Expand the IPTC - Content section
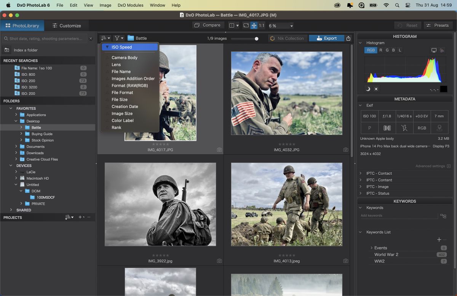The image size is (457, 296). click(361, 180)
